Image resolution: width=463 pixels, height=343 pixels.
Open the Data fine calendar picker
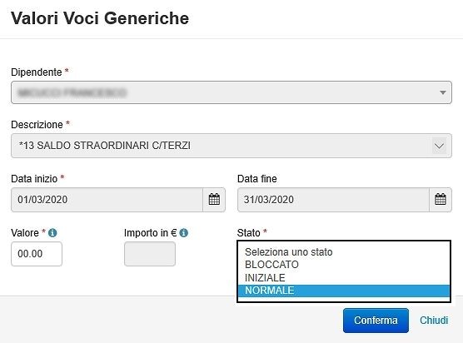[x=441, y=200]
